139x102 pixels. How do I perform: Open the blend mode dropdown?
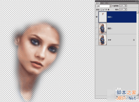coord(103,6)
